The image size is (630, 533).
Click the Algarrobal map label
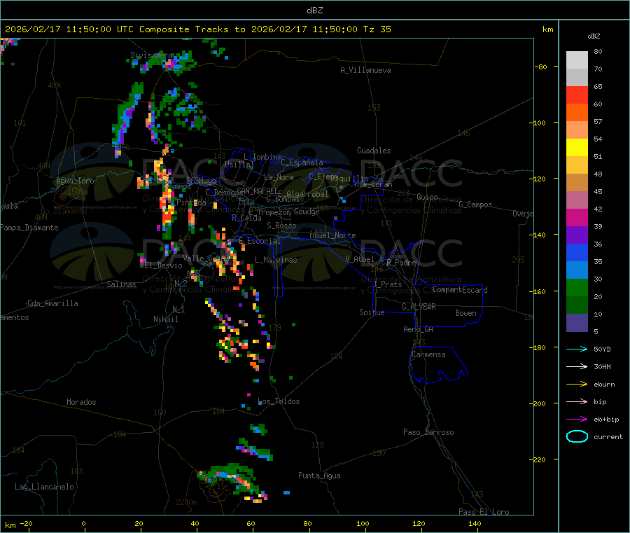pos(307,194)
